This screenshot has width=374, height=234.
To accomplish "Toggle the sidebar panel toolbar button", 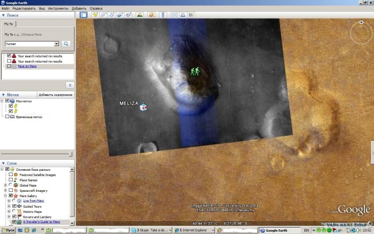I will pyautogui.click(x=84, y=15).
